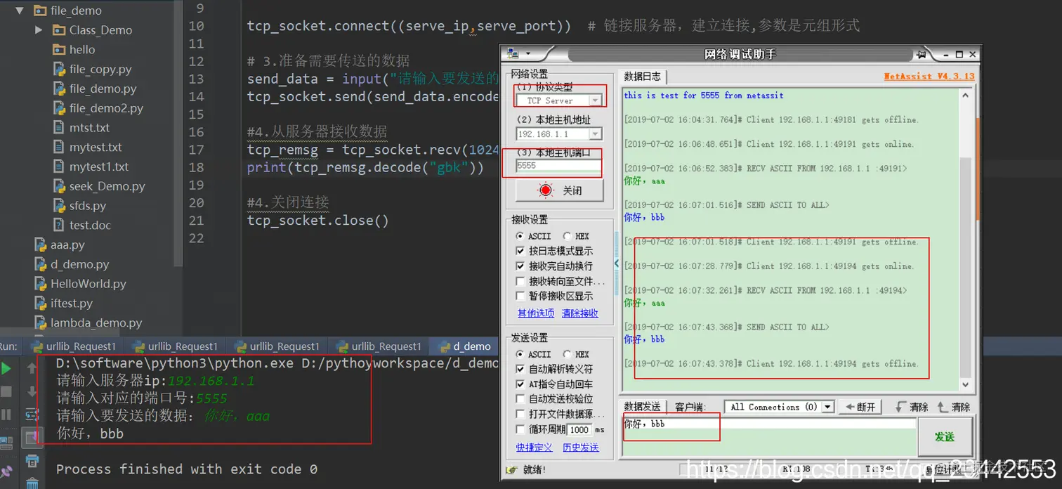
Task: Click the folder icon of file_demo
Action: click(x=40, y=11)
